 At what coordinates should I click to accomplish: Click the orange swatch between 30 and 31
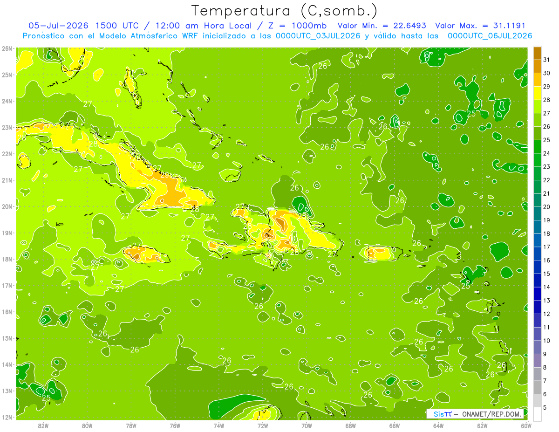pyautogui.click(x=537, y=66)
